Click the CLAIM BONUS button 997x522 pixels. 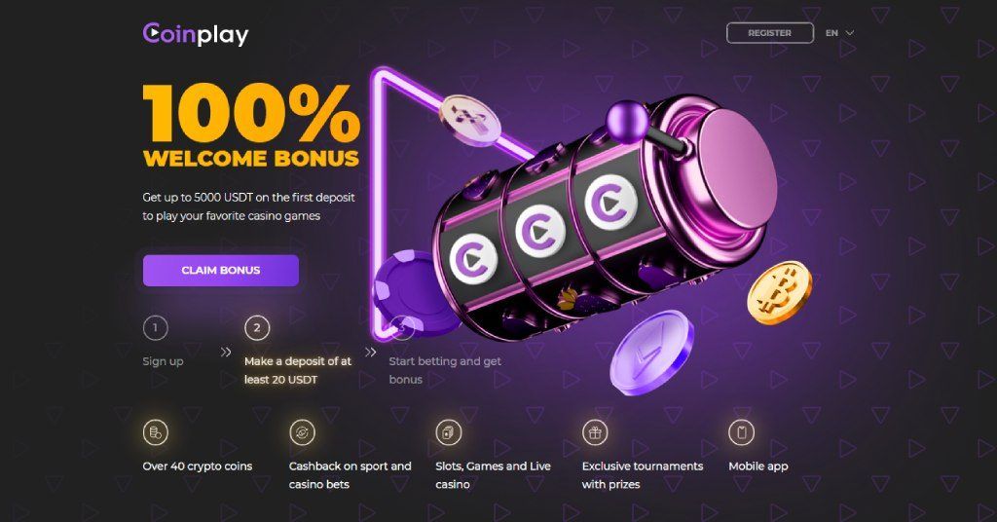(x=221, y=270)
